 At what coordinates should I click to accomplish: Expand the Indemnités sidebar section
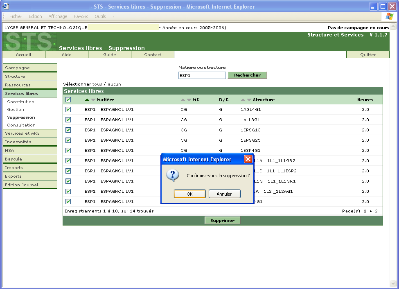point(30,142)
